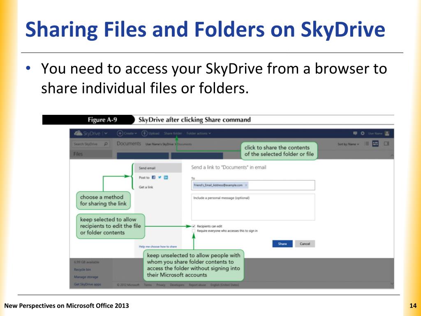
Task: Click the Cancel button
Action: point(305,244)
